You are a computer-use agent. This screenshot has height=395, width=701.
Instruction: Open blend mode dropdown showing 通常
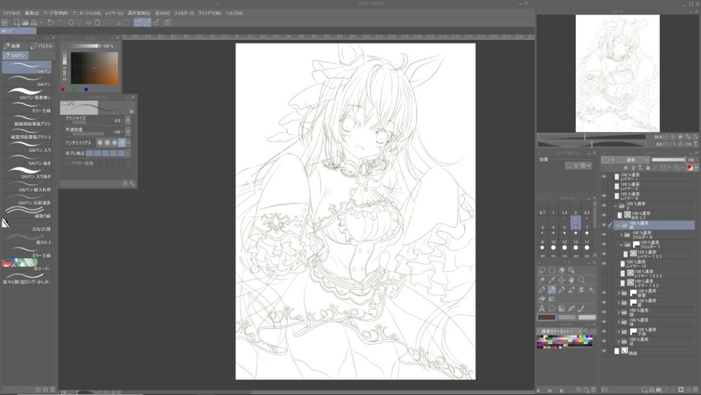tap(633, 160)
